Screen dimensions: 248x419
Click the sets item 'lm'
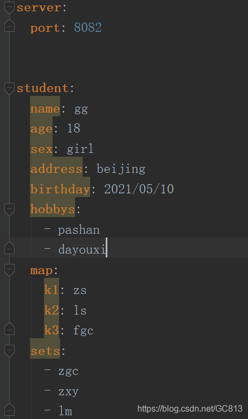tap(65, 411)
